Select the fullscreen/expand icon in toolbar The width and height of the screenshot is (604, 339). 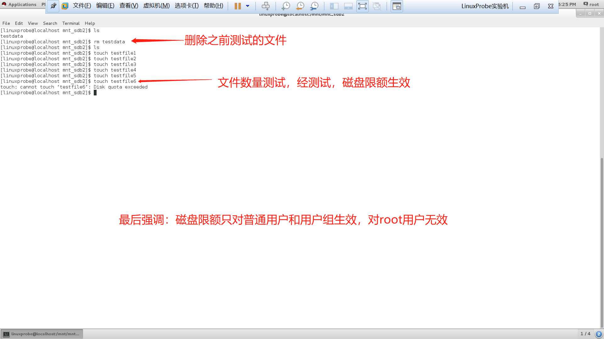coord(362,6)
